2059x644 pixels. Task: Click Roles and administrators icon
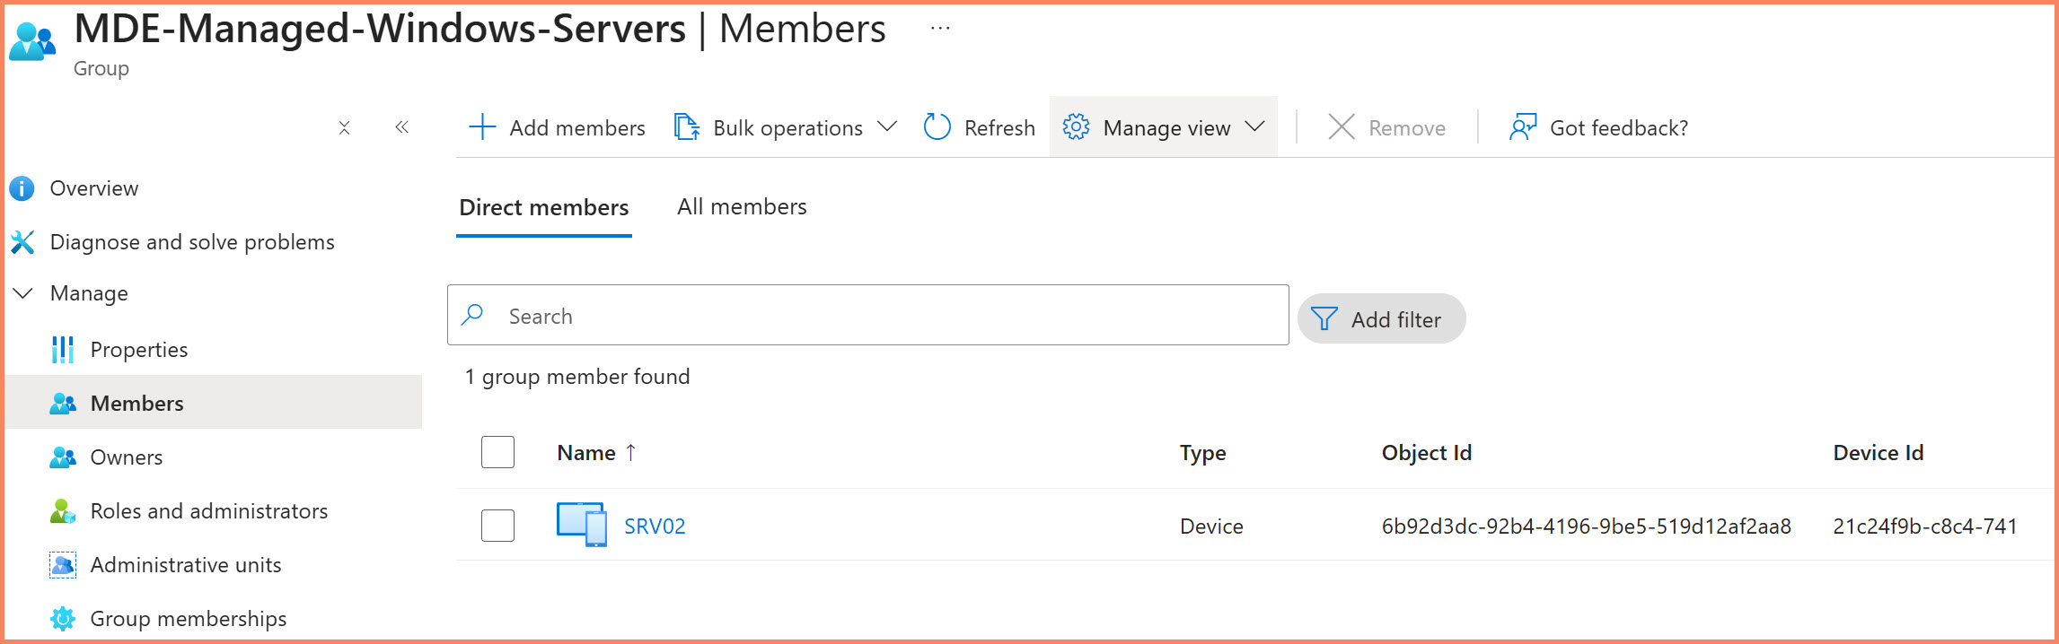[x=62, y=511]
